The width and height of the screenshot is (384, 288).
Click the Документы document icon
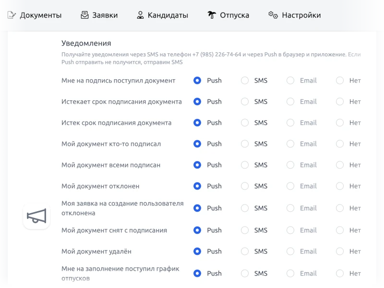12,15
